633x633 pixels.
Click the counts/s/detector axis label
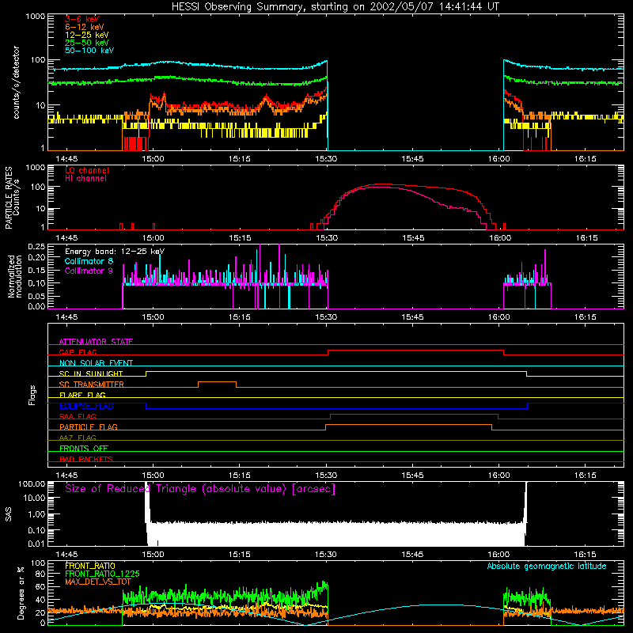17,82
